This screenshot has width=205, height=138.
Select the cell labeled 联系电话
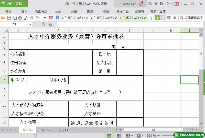pos(58,80)
